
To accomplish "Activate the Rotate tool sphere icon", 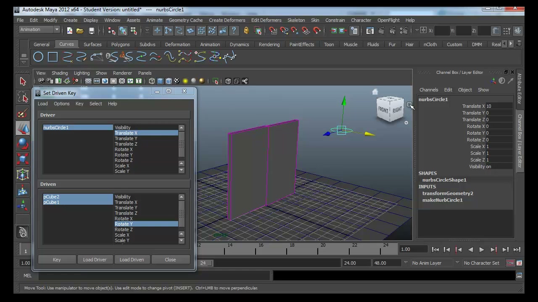I will 23,143.
